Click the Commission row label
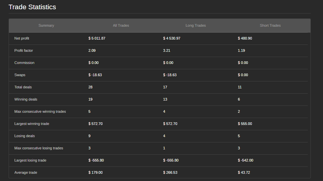The height and width of the screenshot is (181, 323). pyautogui.click(x=24, y=63)
